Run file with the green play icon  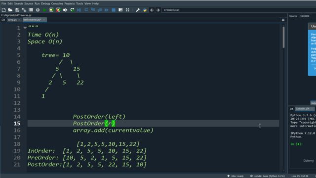44,10
